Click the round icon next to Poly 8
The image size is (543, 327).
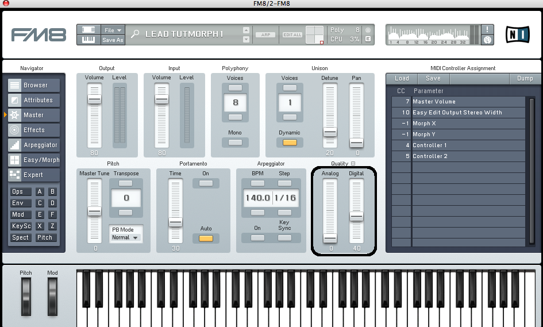[368, 30]
